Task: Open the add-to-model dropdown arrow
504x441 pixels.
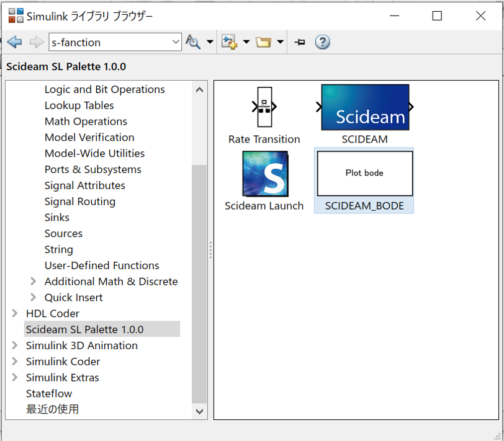Action: click(x=246, y=42)
